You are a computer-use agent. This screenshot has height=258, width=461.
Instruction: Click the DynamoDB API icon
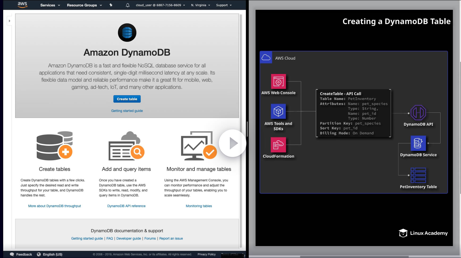(418, 113)
